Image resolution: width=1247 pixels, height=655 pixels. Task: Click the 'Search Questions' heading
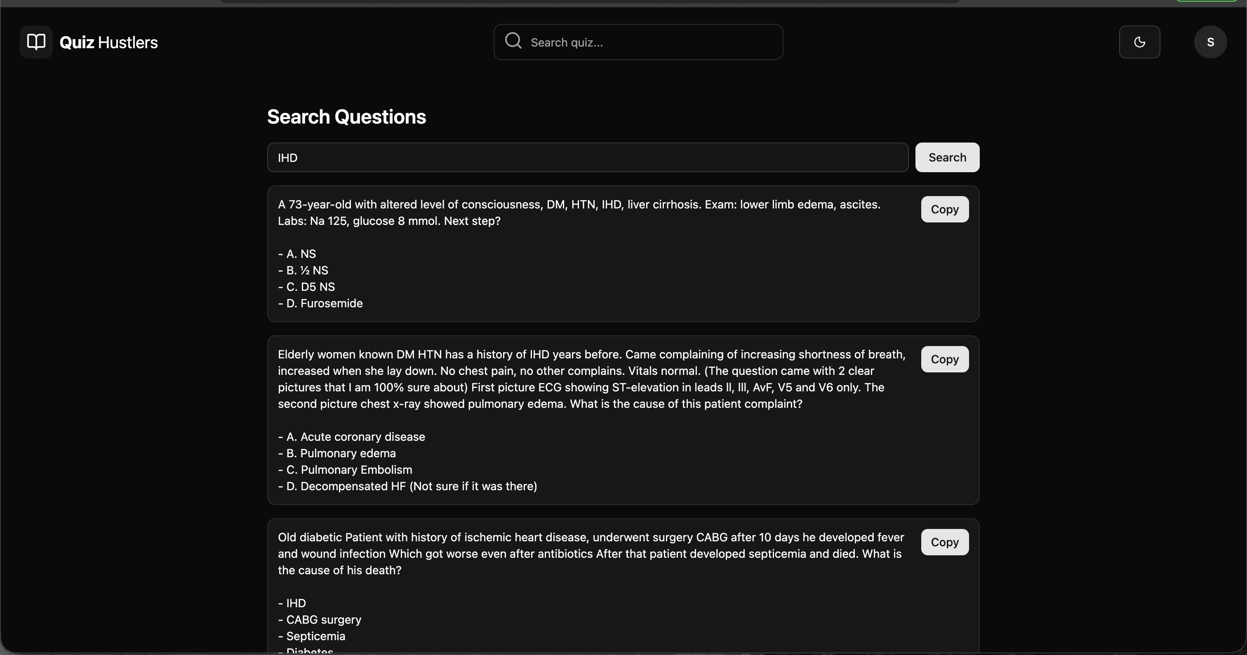tap(347, 117)
